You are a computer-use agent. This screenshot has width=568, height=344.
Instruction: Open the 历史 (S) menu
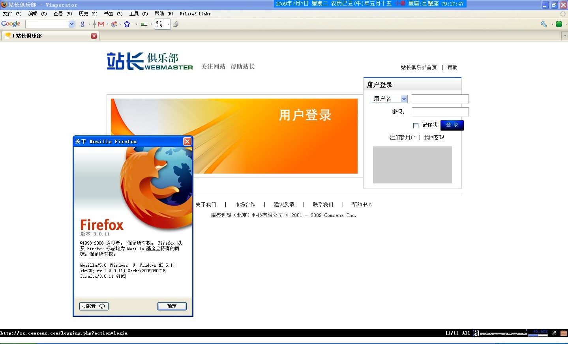pos(88,14)
